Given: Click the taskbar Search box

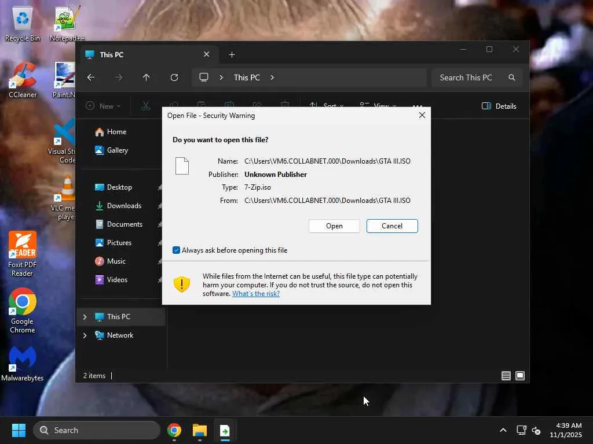Looking at the screenshot, I should click(x=97, y=430).
